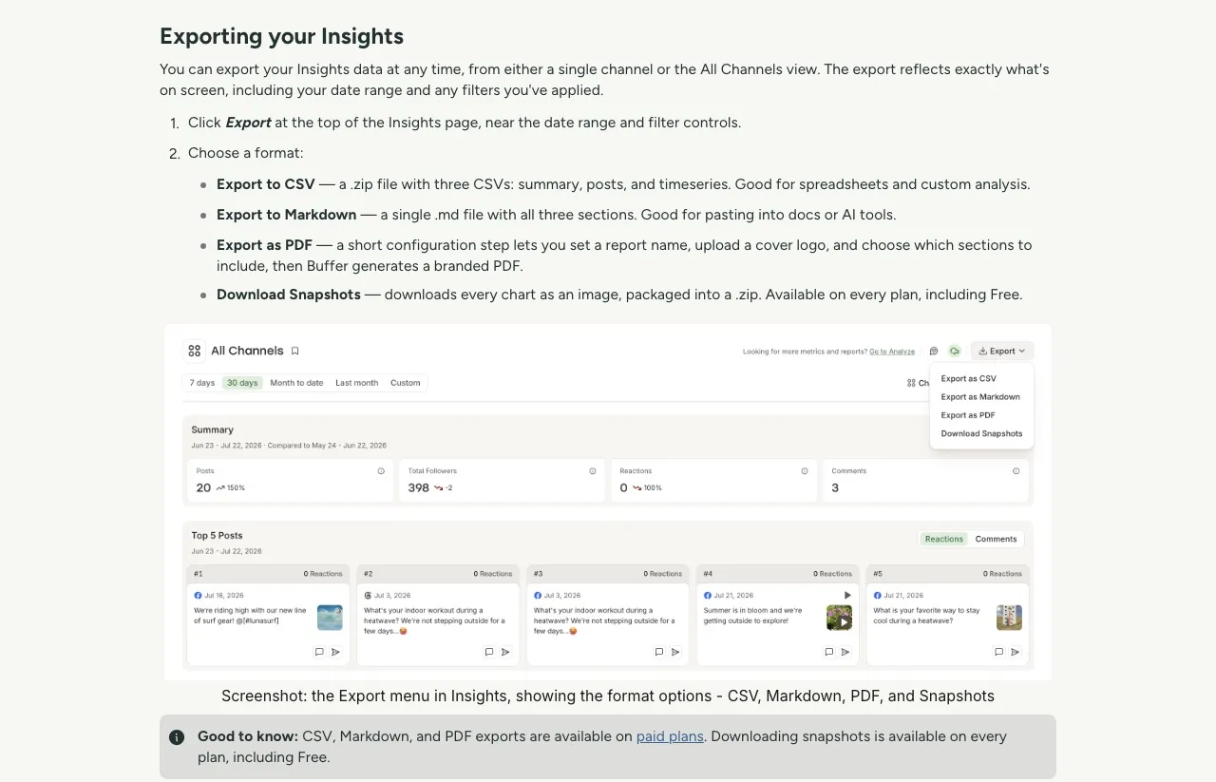Click the All Channels grid icon
This screenshot has width=1216, height=782.
coord(195,351)
